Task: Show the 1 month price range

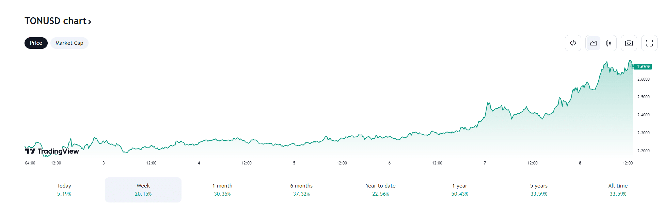Action: point(222,190)
